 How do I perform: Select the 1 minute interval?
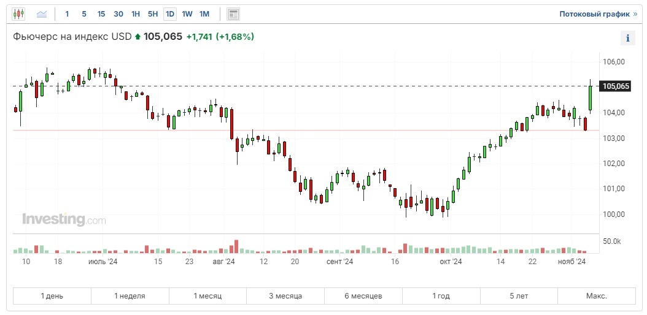[x=68, y=14]
